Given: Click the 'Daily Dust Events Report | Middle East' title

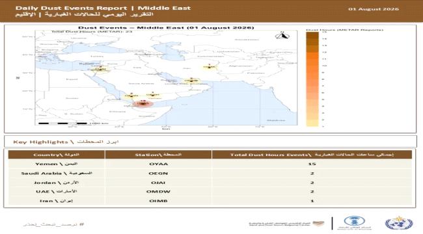Looking at the screenshot, I should click(103, 8).
